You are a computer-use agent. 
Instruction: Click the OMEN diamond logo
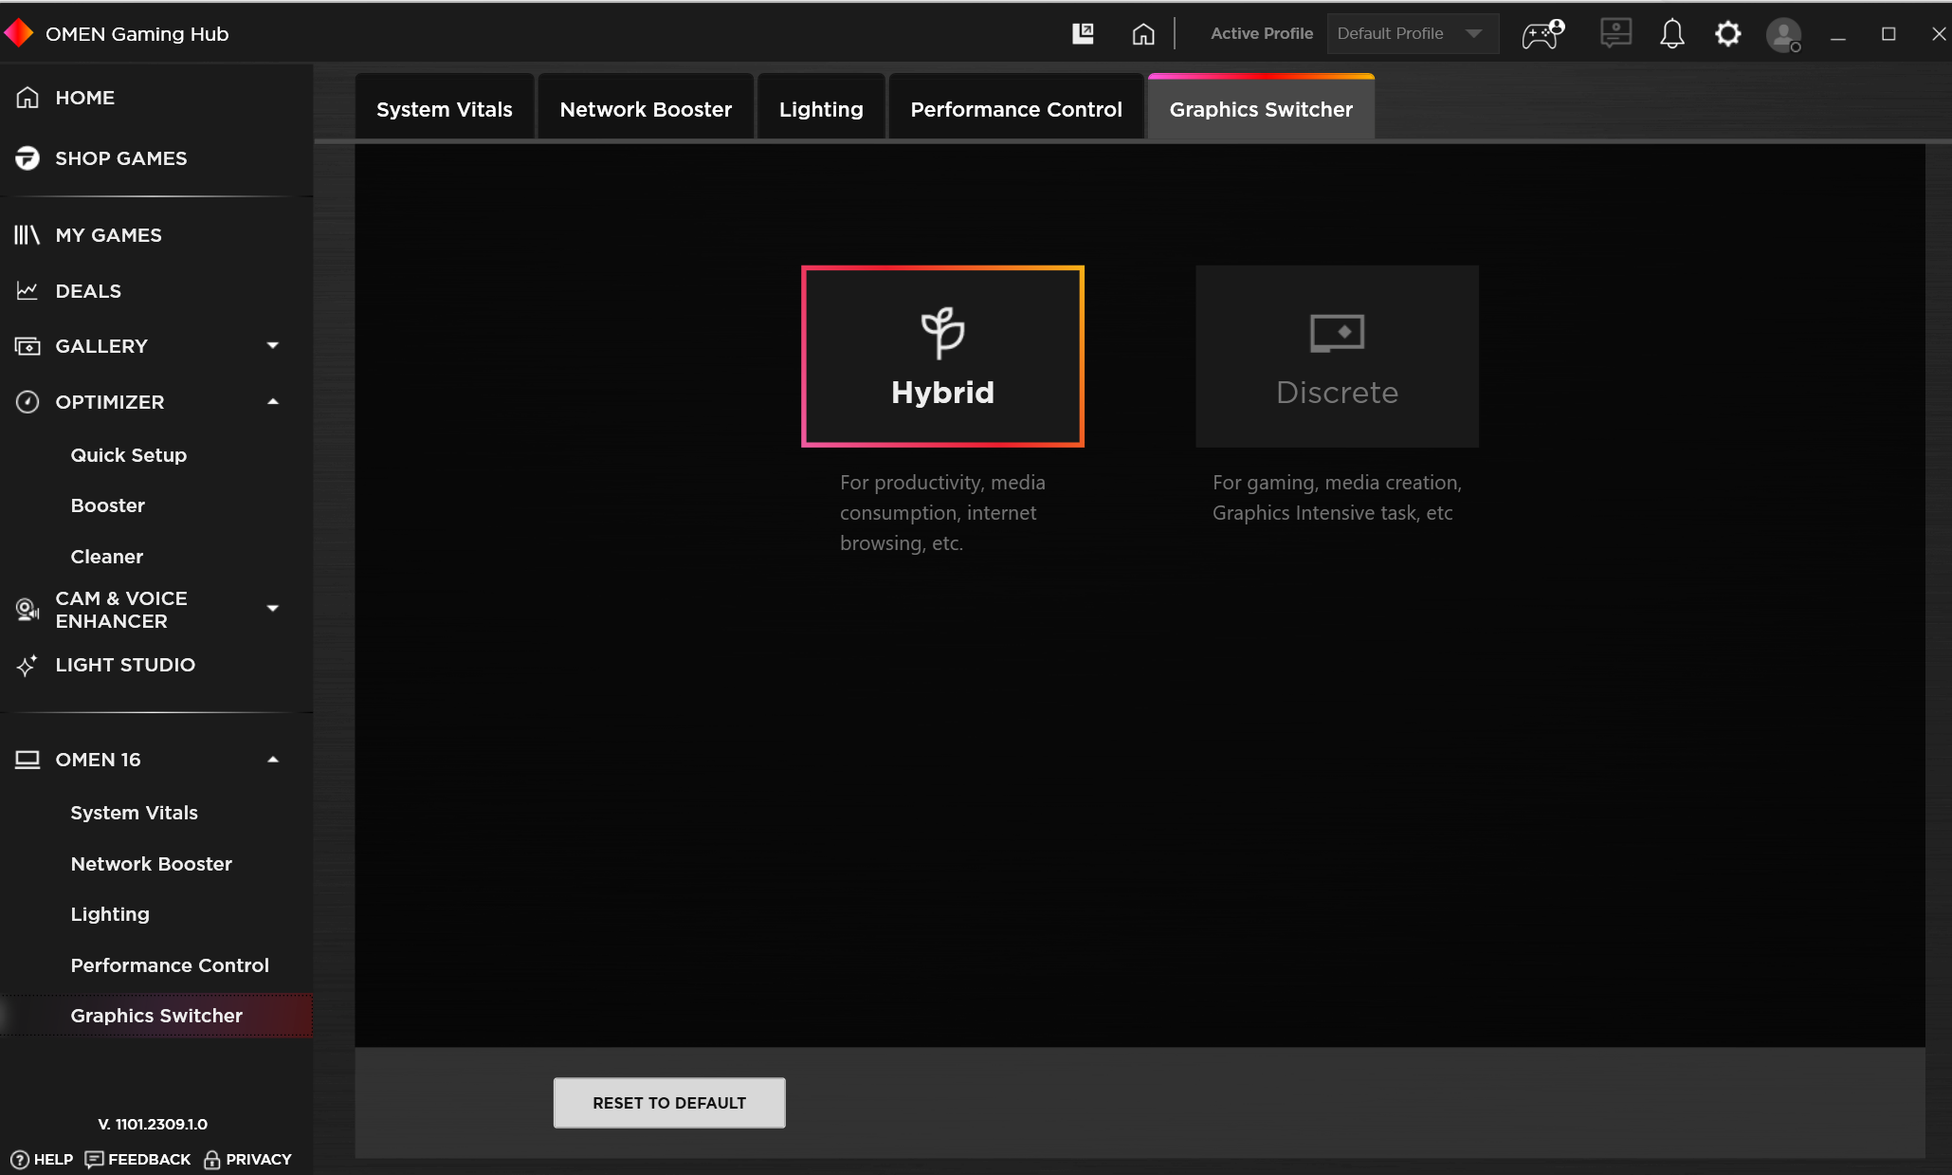click(x=19, y=34)
